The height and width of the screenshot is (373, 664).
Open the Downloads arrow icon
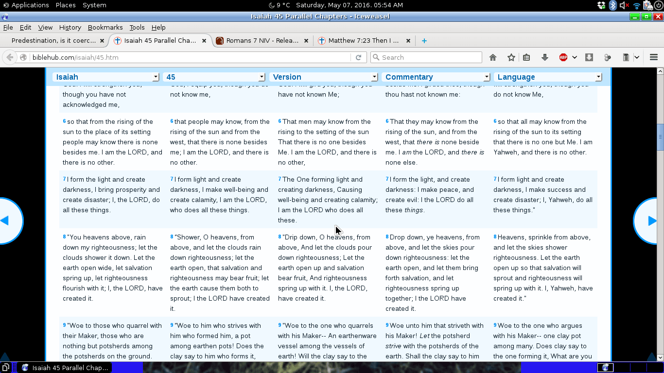[x=544, y=57]
